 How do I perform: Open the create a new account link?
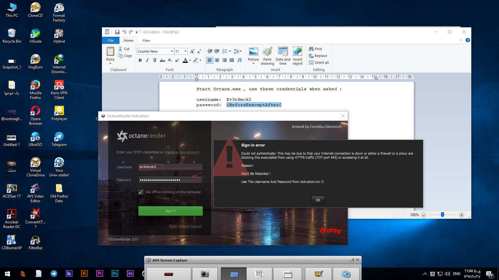182,152
